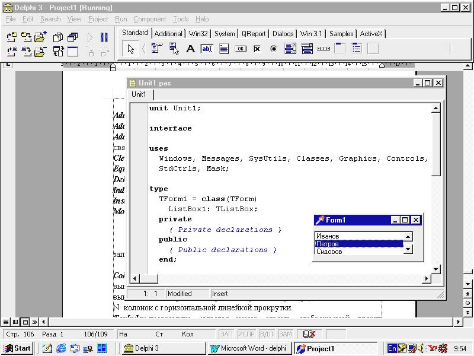Select the ScrollBar component icon
Screen dimensions: 474x356
(324, 49)
